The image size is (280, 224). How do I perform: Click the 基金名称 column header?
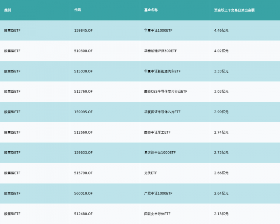coord(151,10)
